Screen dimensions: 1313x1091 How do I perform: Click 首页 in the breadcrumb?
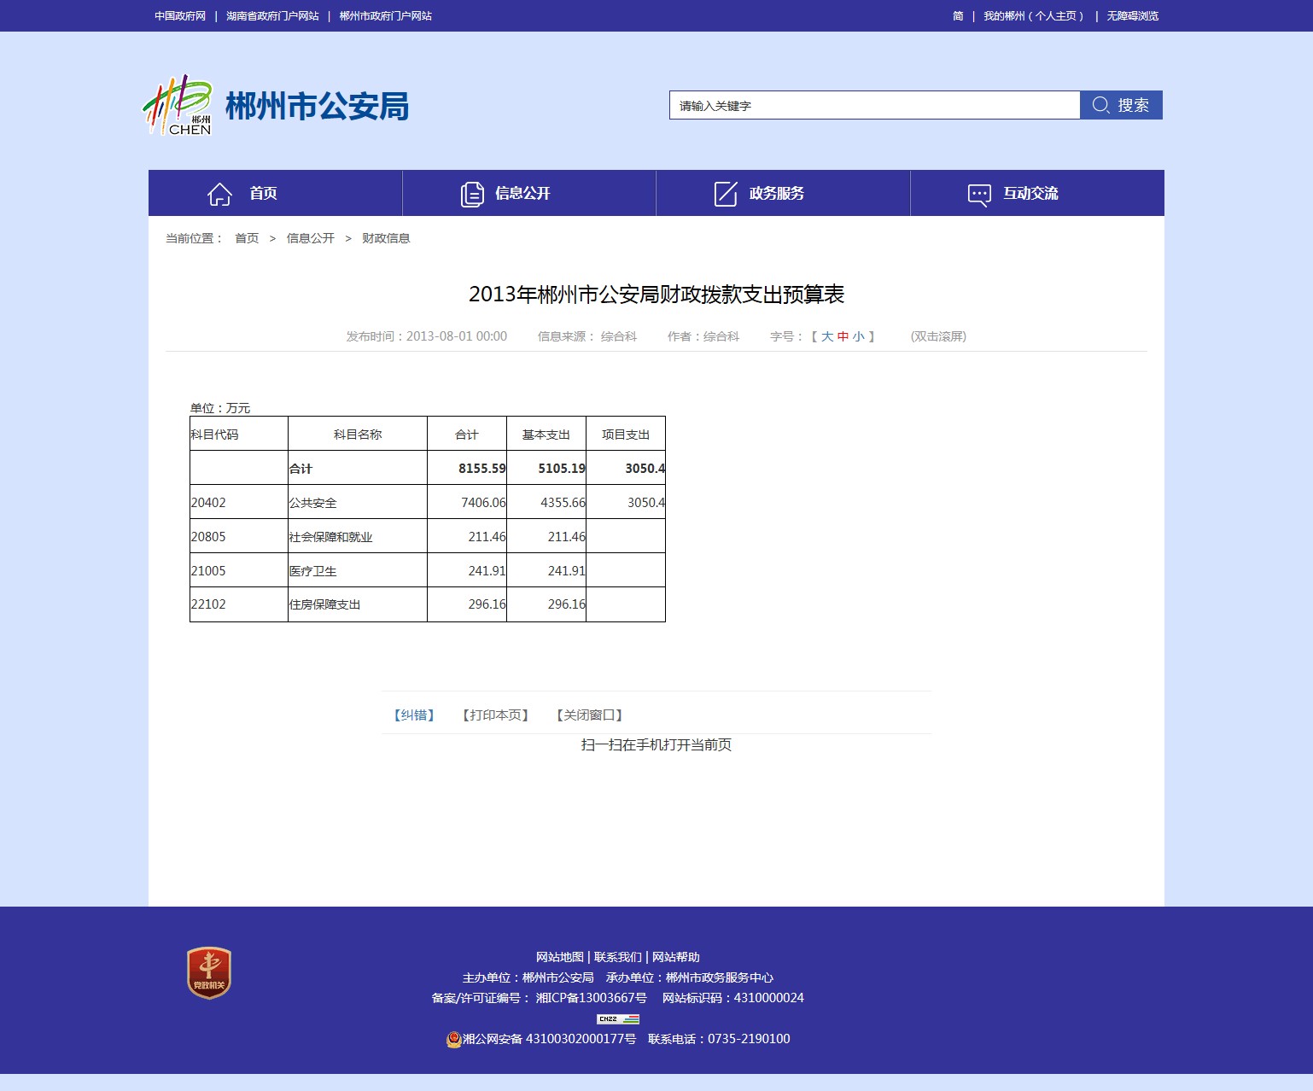click(x=247, y=238)
